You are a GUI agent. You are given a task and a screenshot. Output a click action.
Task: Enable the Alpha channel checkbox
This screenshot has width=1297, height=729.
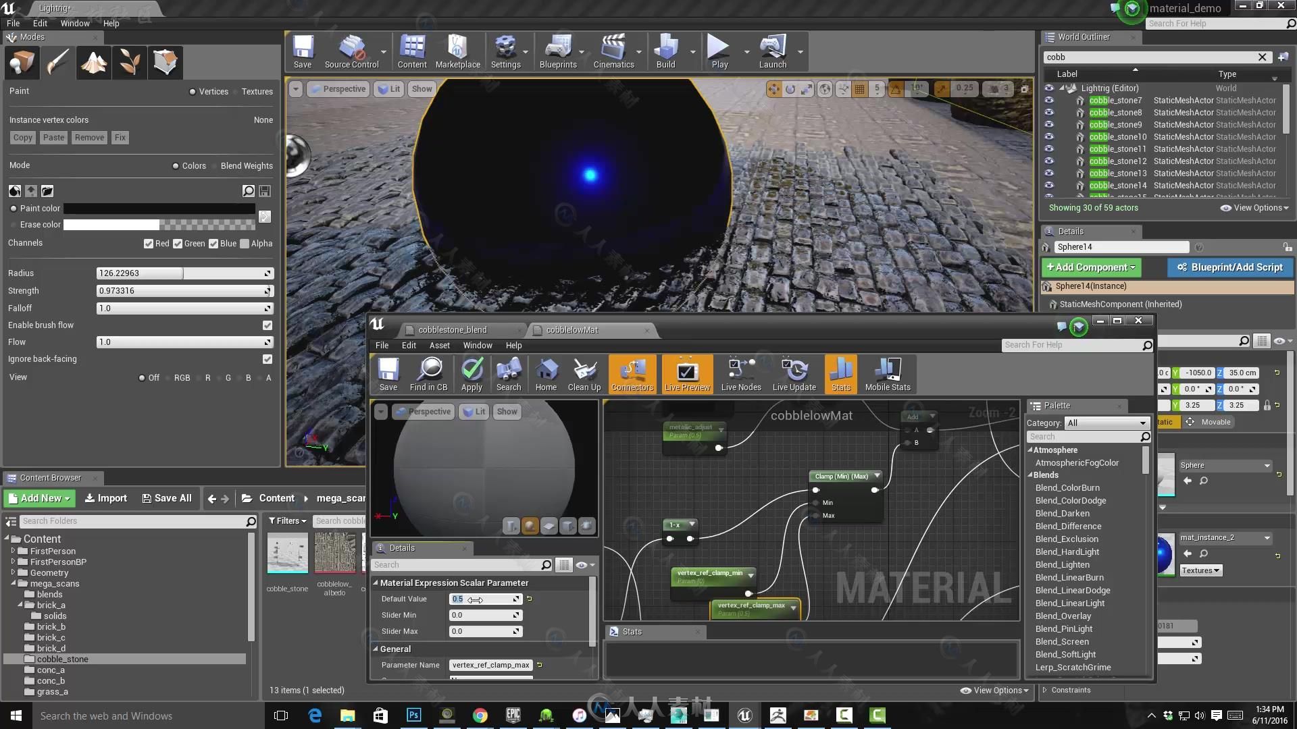tap(245, 244)
